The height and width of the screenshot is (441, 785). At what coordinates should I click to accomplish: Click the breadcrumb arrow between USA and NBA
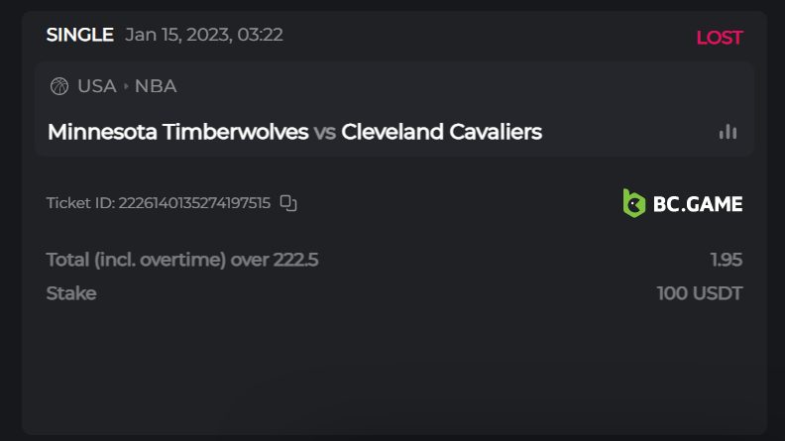[x=126, y=86]
